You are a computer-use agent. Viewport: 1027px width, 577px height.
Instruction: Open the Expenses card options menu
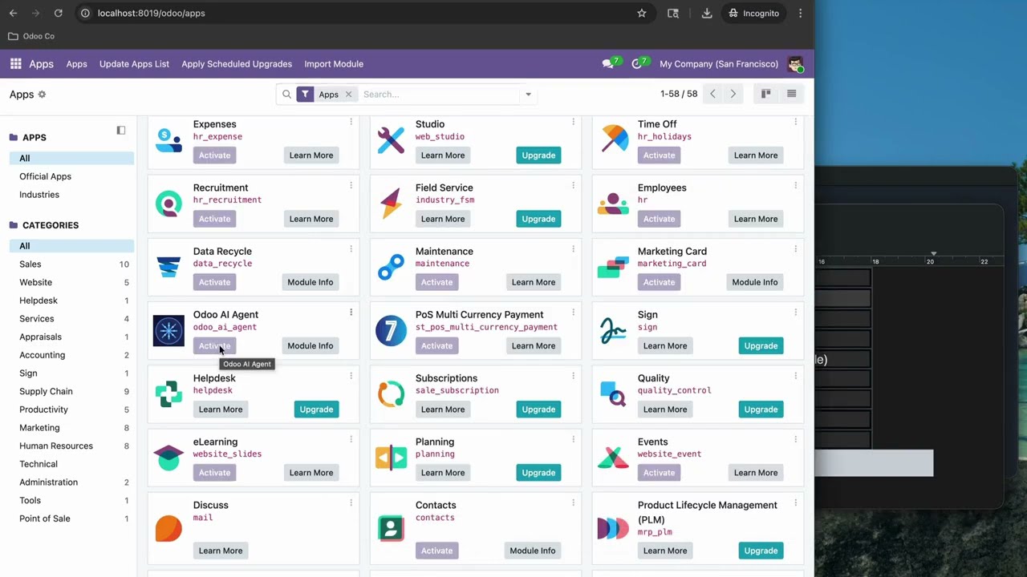click(x=351, y=122)
